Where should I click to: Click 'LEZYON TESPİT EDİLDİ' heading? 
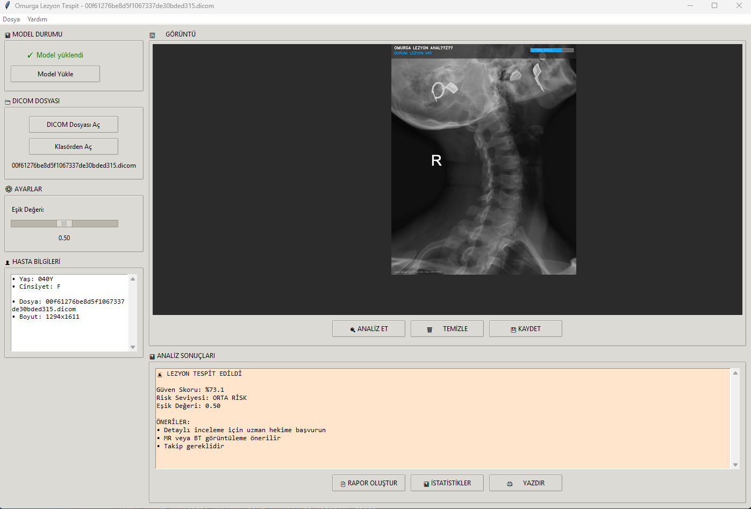click(x=204, y=374)
